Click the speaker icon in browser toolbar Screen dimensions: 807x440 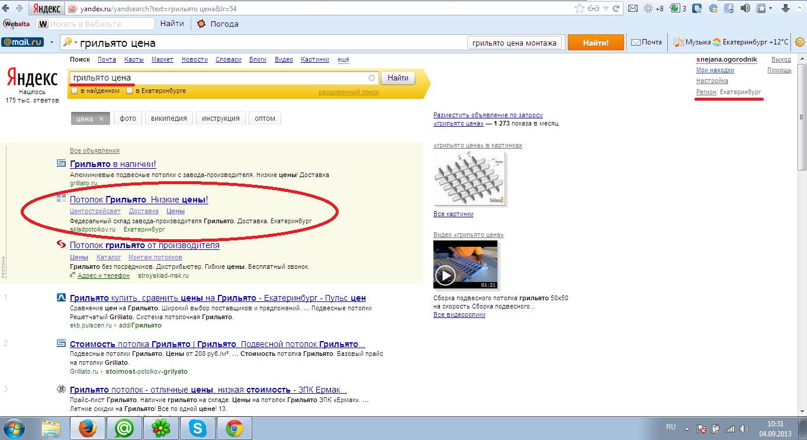coord(745,9)
